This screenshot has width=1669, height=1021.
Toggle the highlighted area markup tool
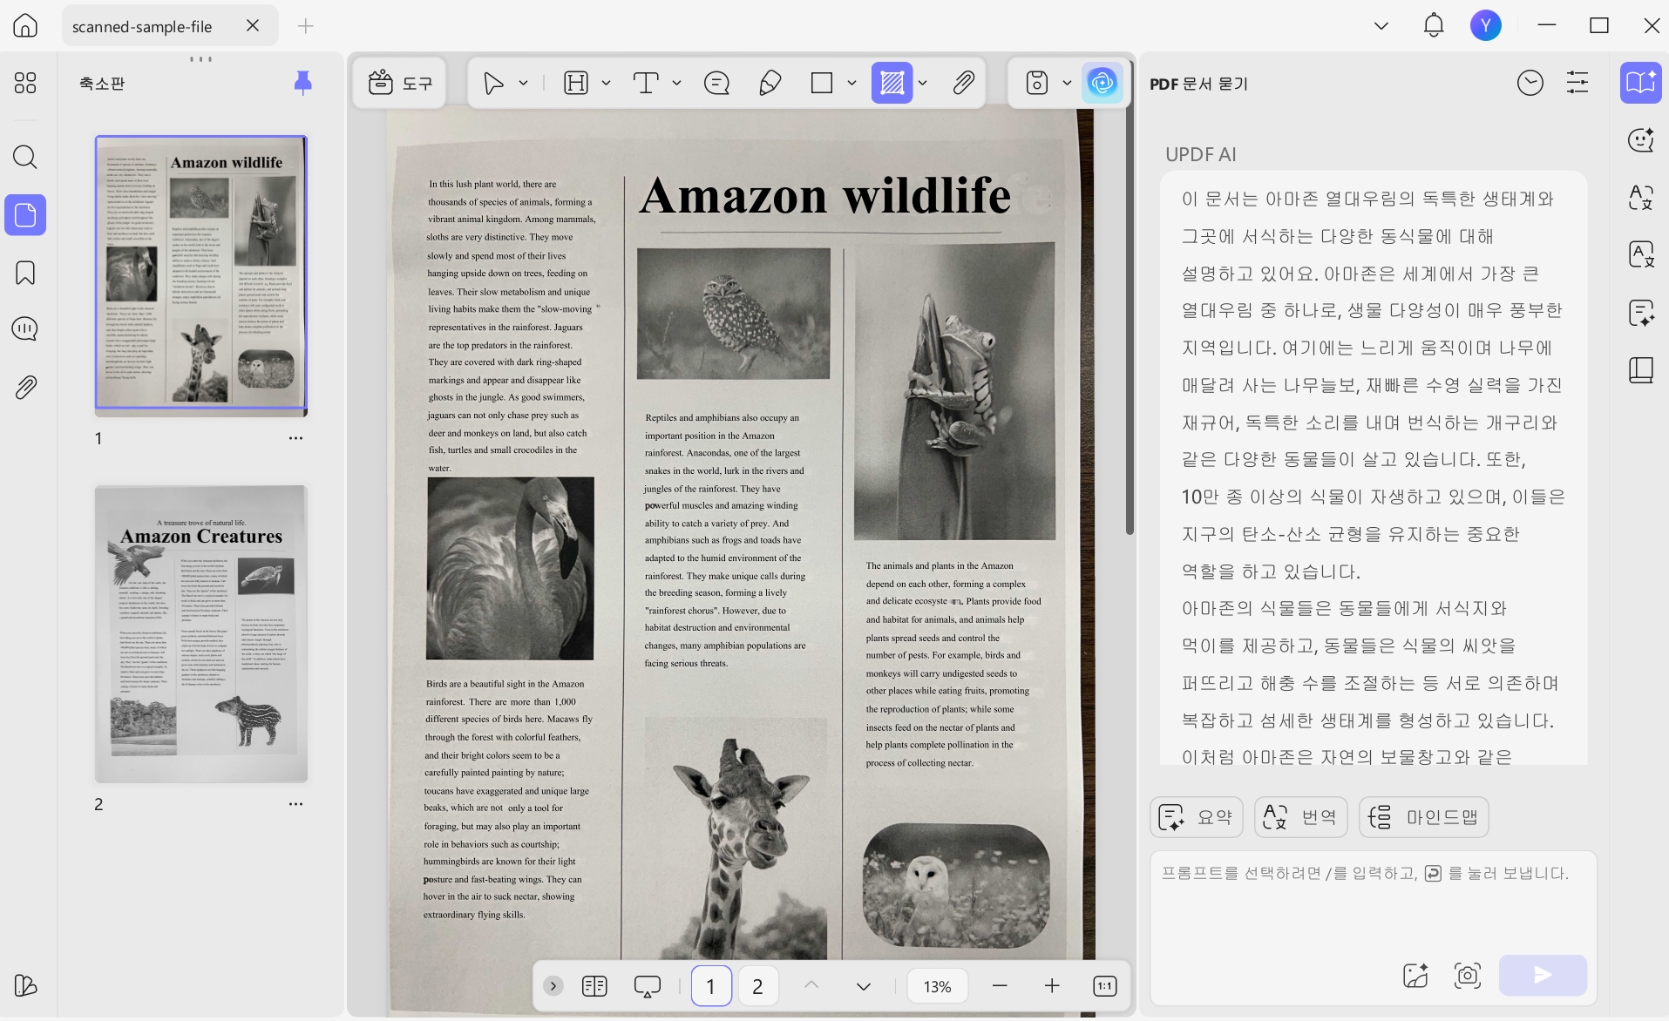pyautogui.click(x=892, y=83)
